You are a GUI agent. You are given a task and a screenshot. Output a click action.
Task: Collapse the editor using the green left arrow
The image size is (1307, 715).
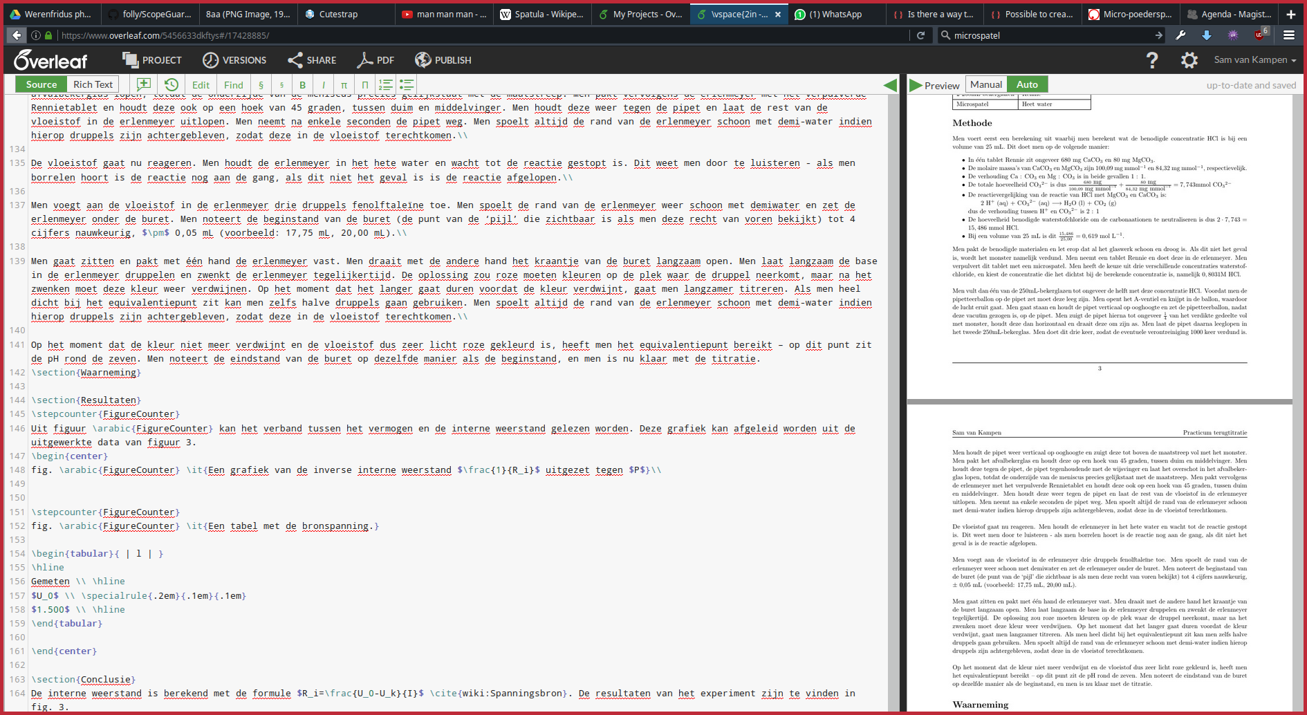pyautogui.click(x=891, y=85)
